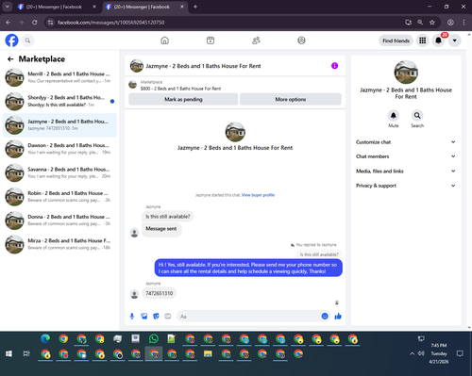The image size is (472, 376).
Task: Open the View buyer profile link
Action: 258,195
